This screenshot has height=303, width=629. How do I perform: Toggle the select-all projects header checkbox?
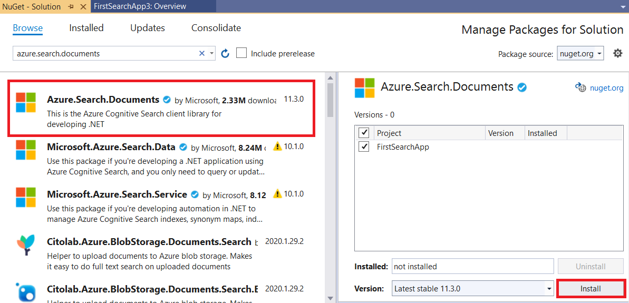364,133
